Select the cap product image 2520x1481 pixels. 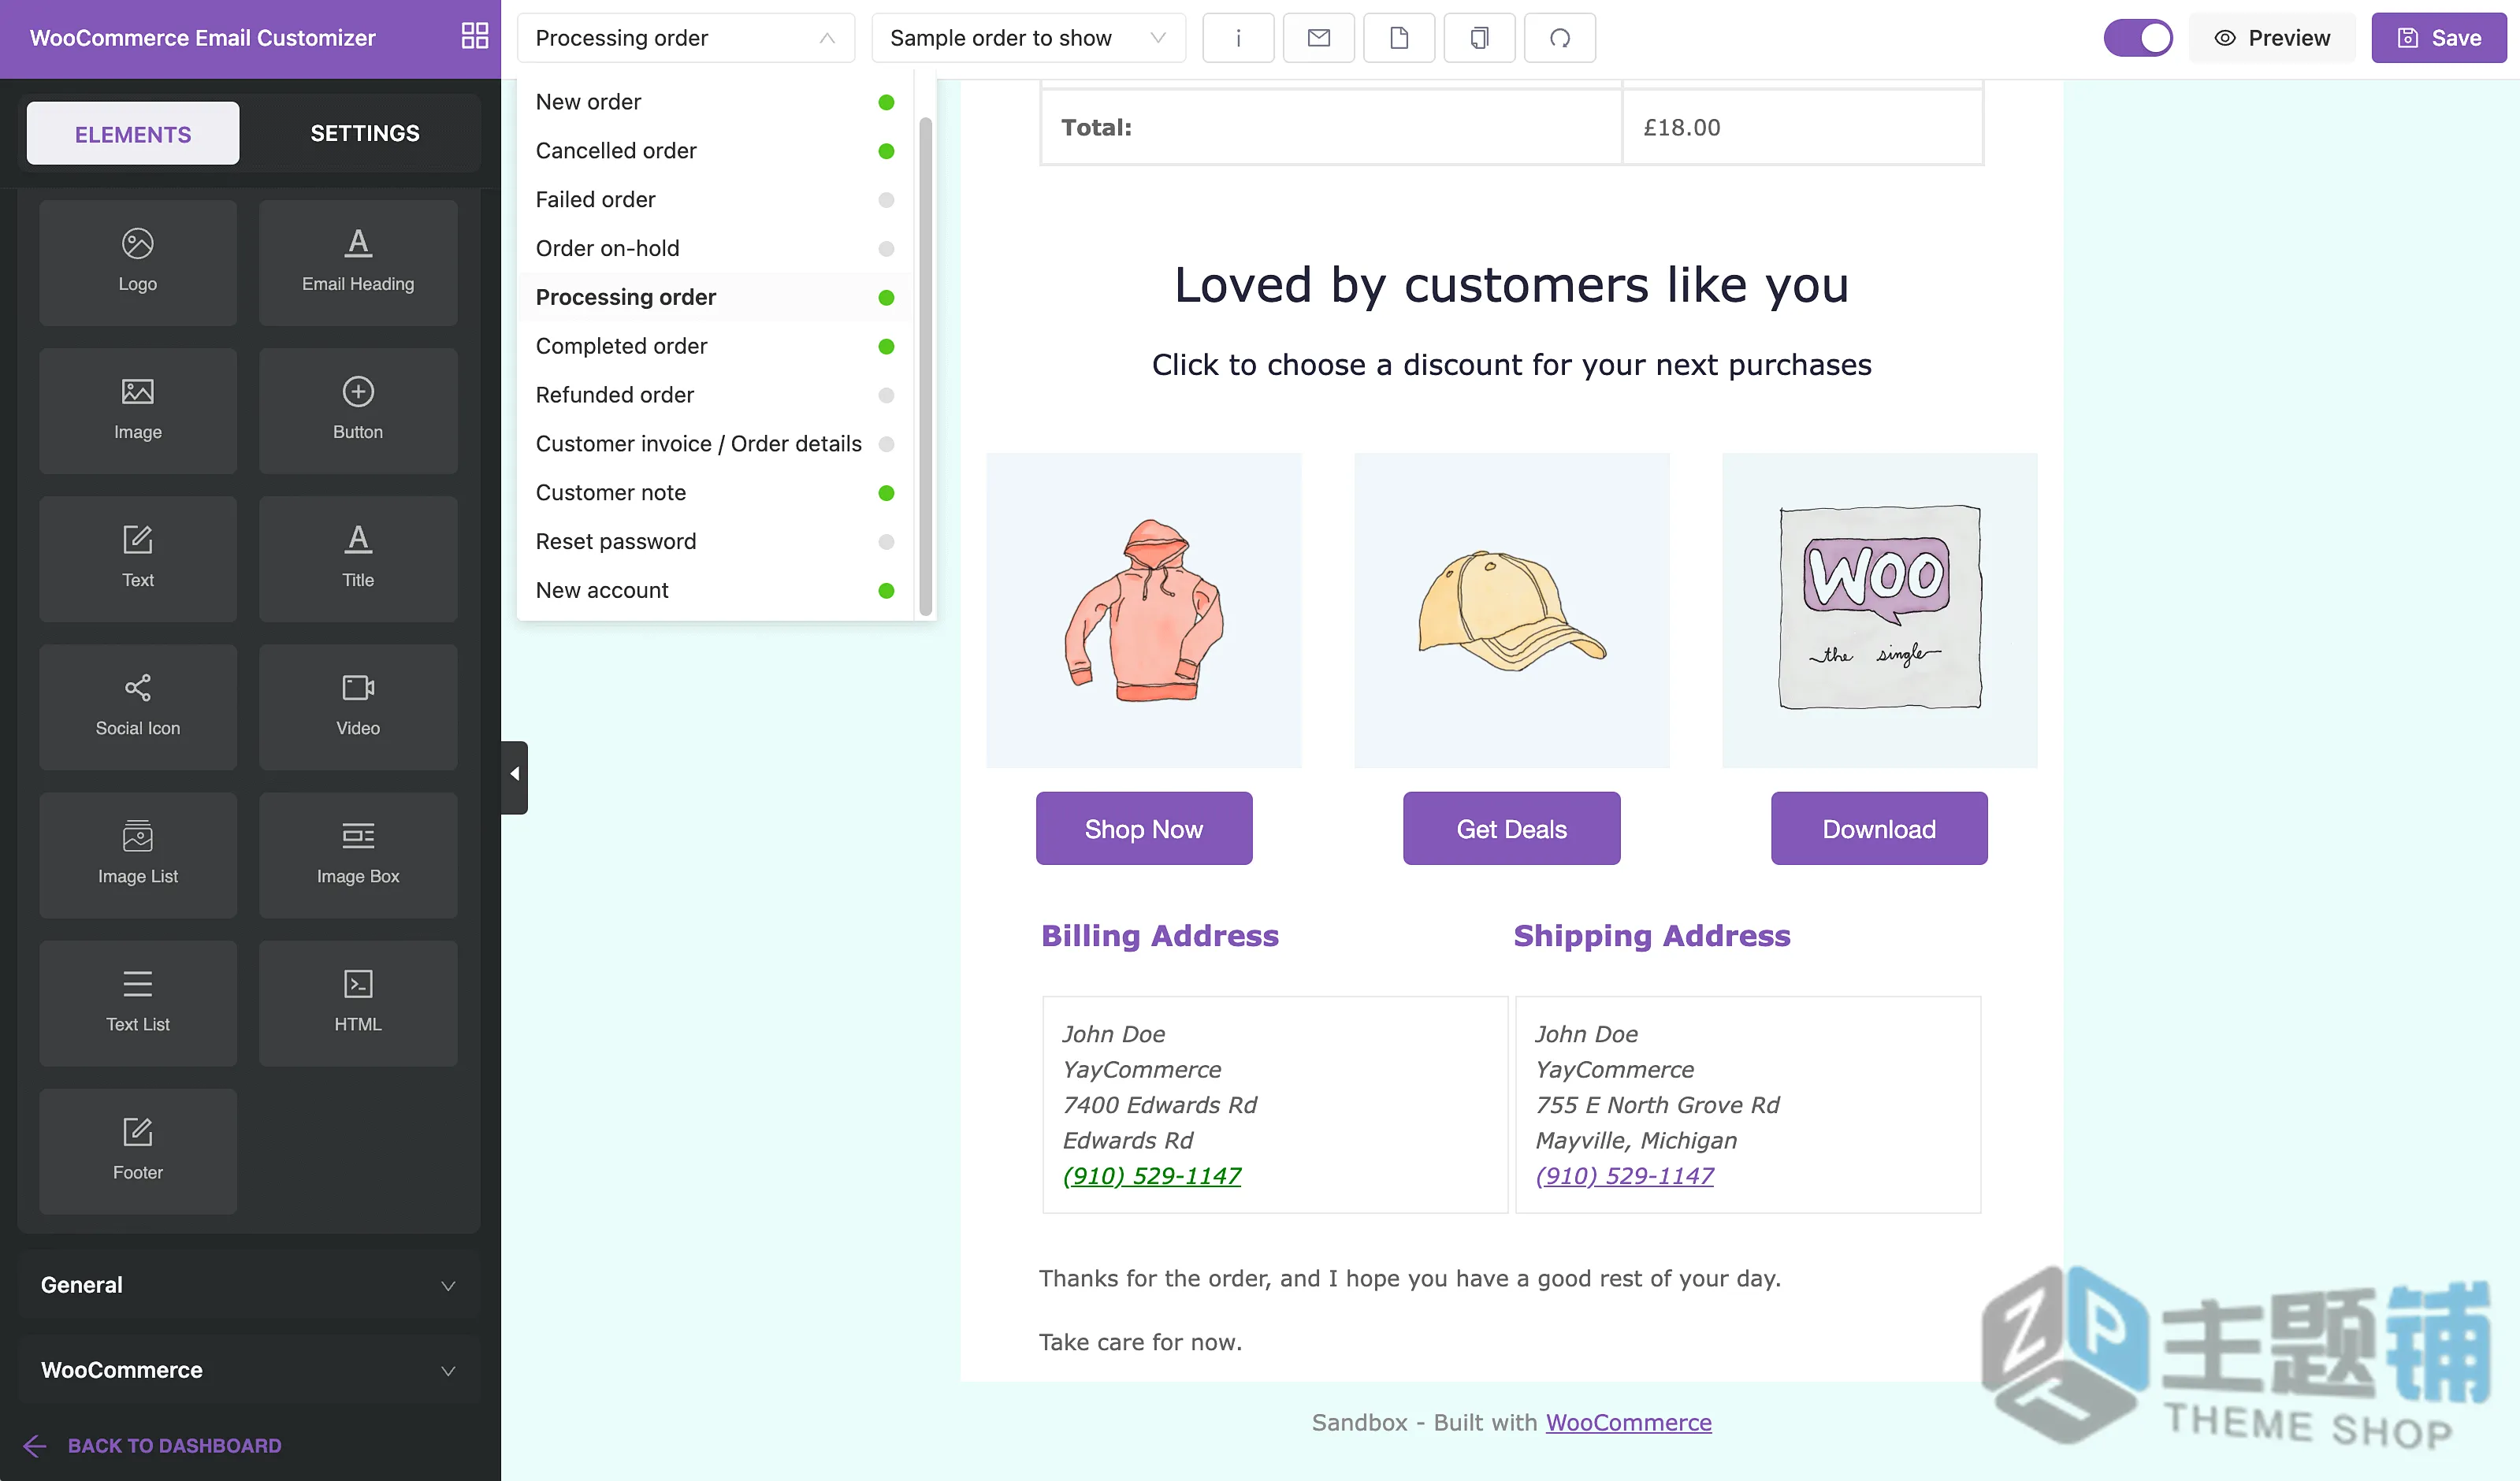pyautogui.click(x=1511, y=610)
